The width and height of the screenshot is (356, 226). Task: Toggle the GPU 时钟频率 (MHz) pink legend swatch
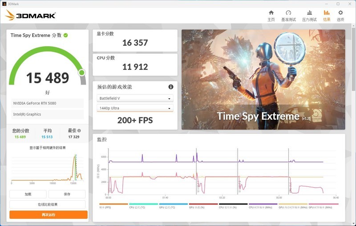(x=324, y=204)
